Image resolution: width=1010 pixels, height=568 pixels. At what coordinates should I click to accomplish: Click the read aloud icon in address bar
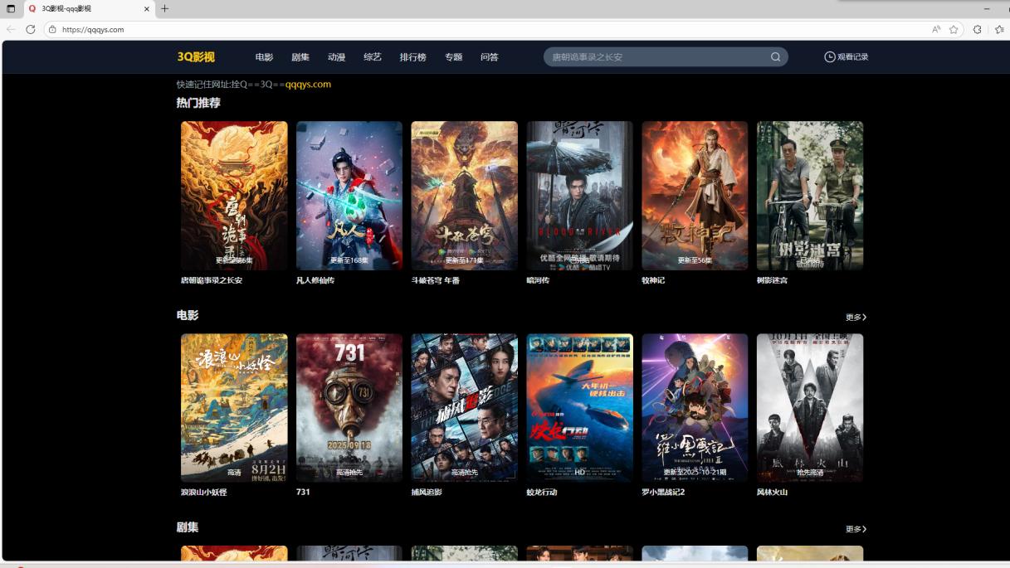936,29
